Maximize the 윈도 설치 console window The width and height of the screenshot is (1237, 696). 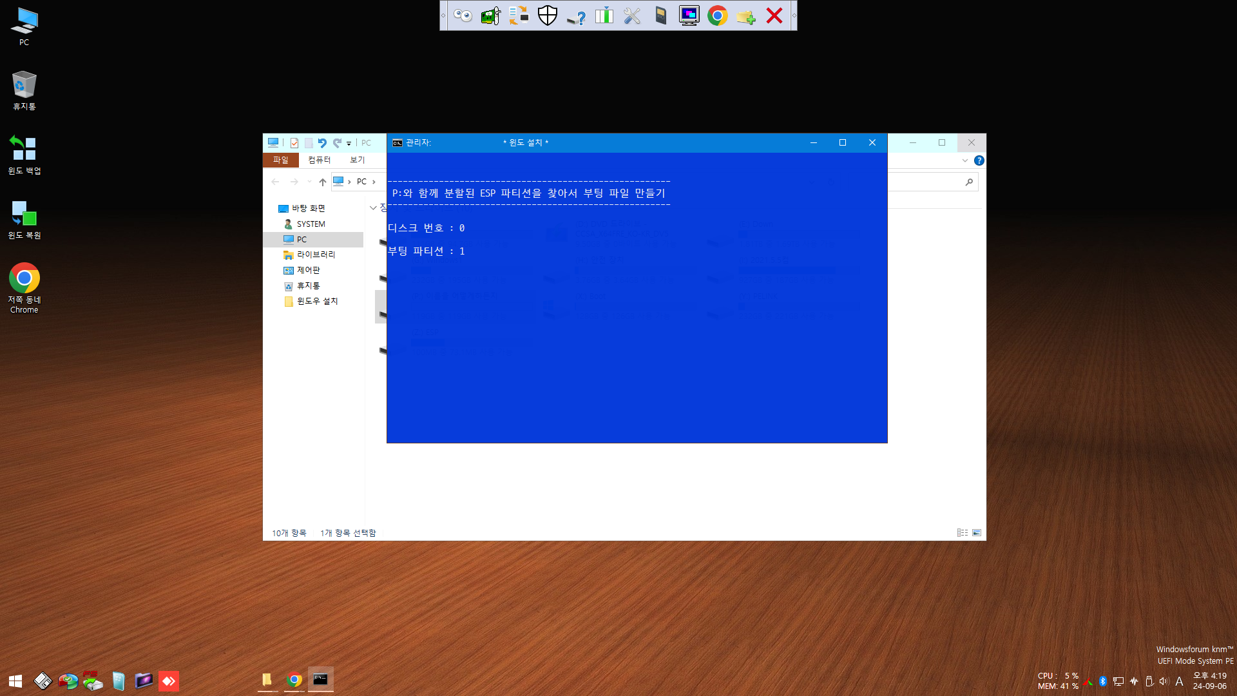click(x=843, y=142)
